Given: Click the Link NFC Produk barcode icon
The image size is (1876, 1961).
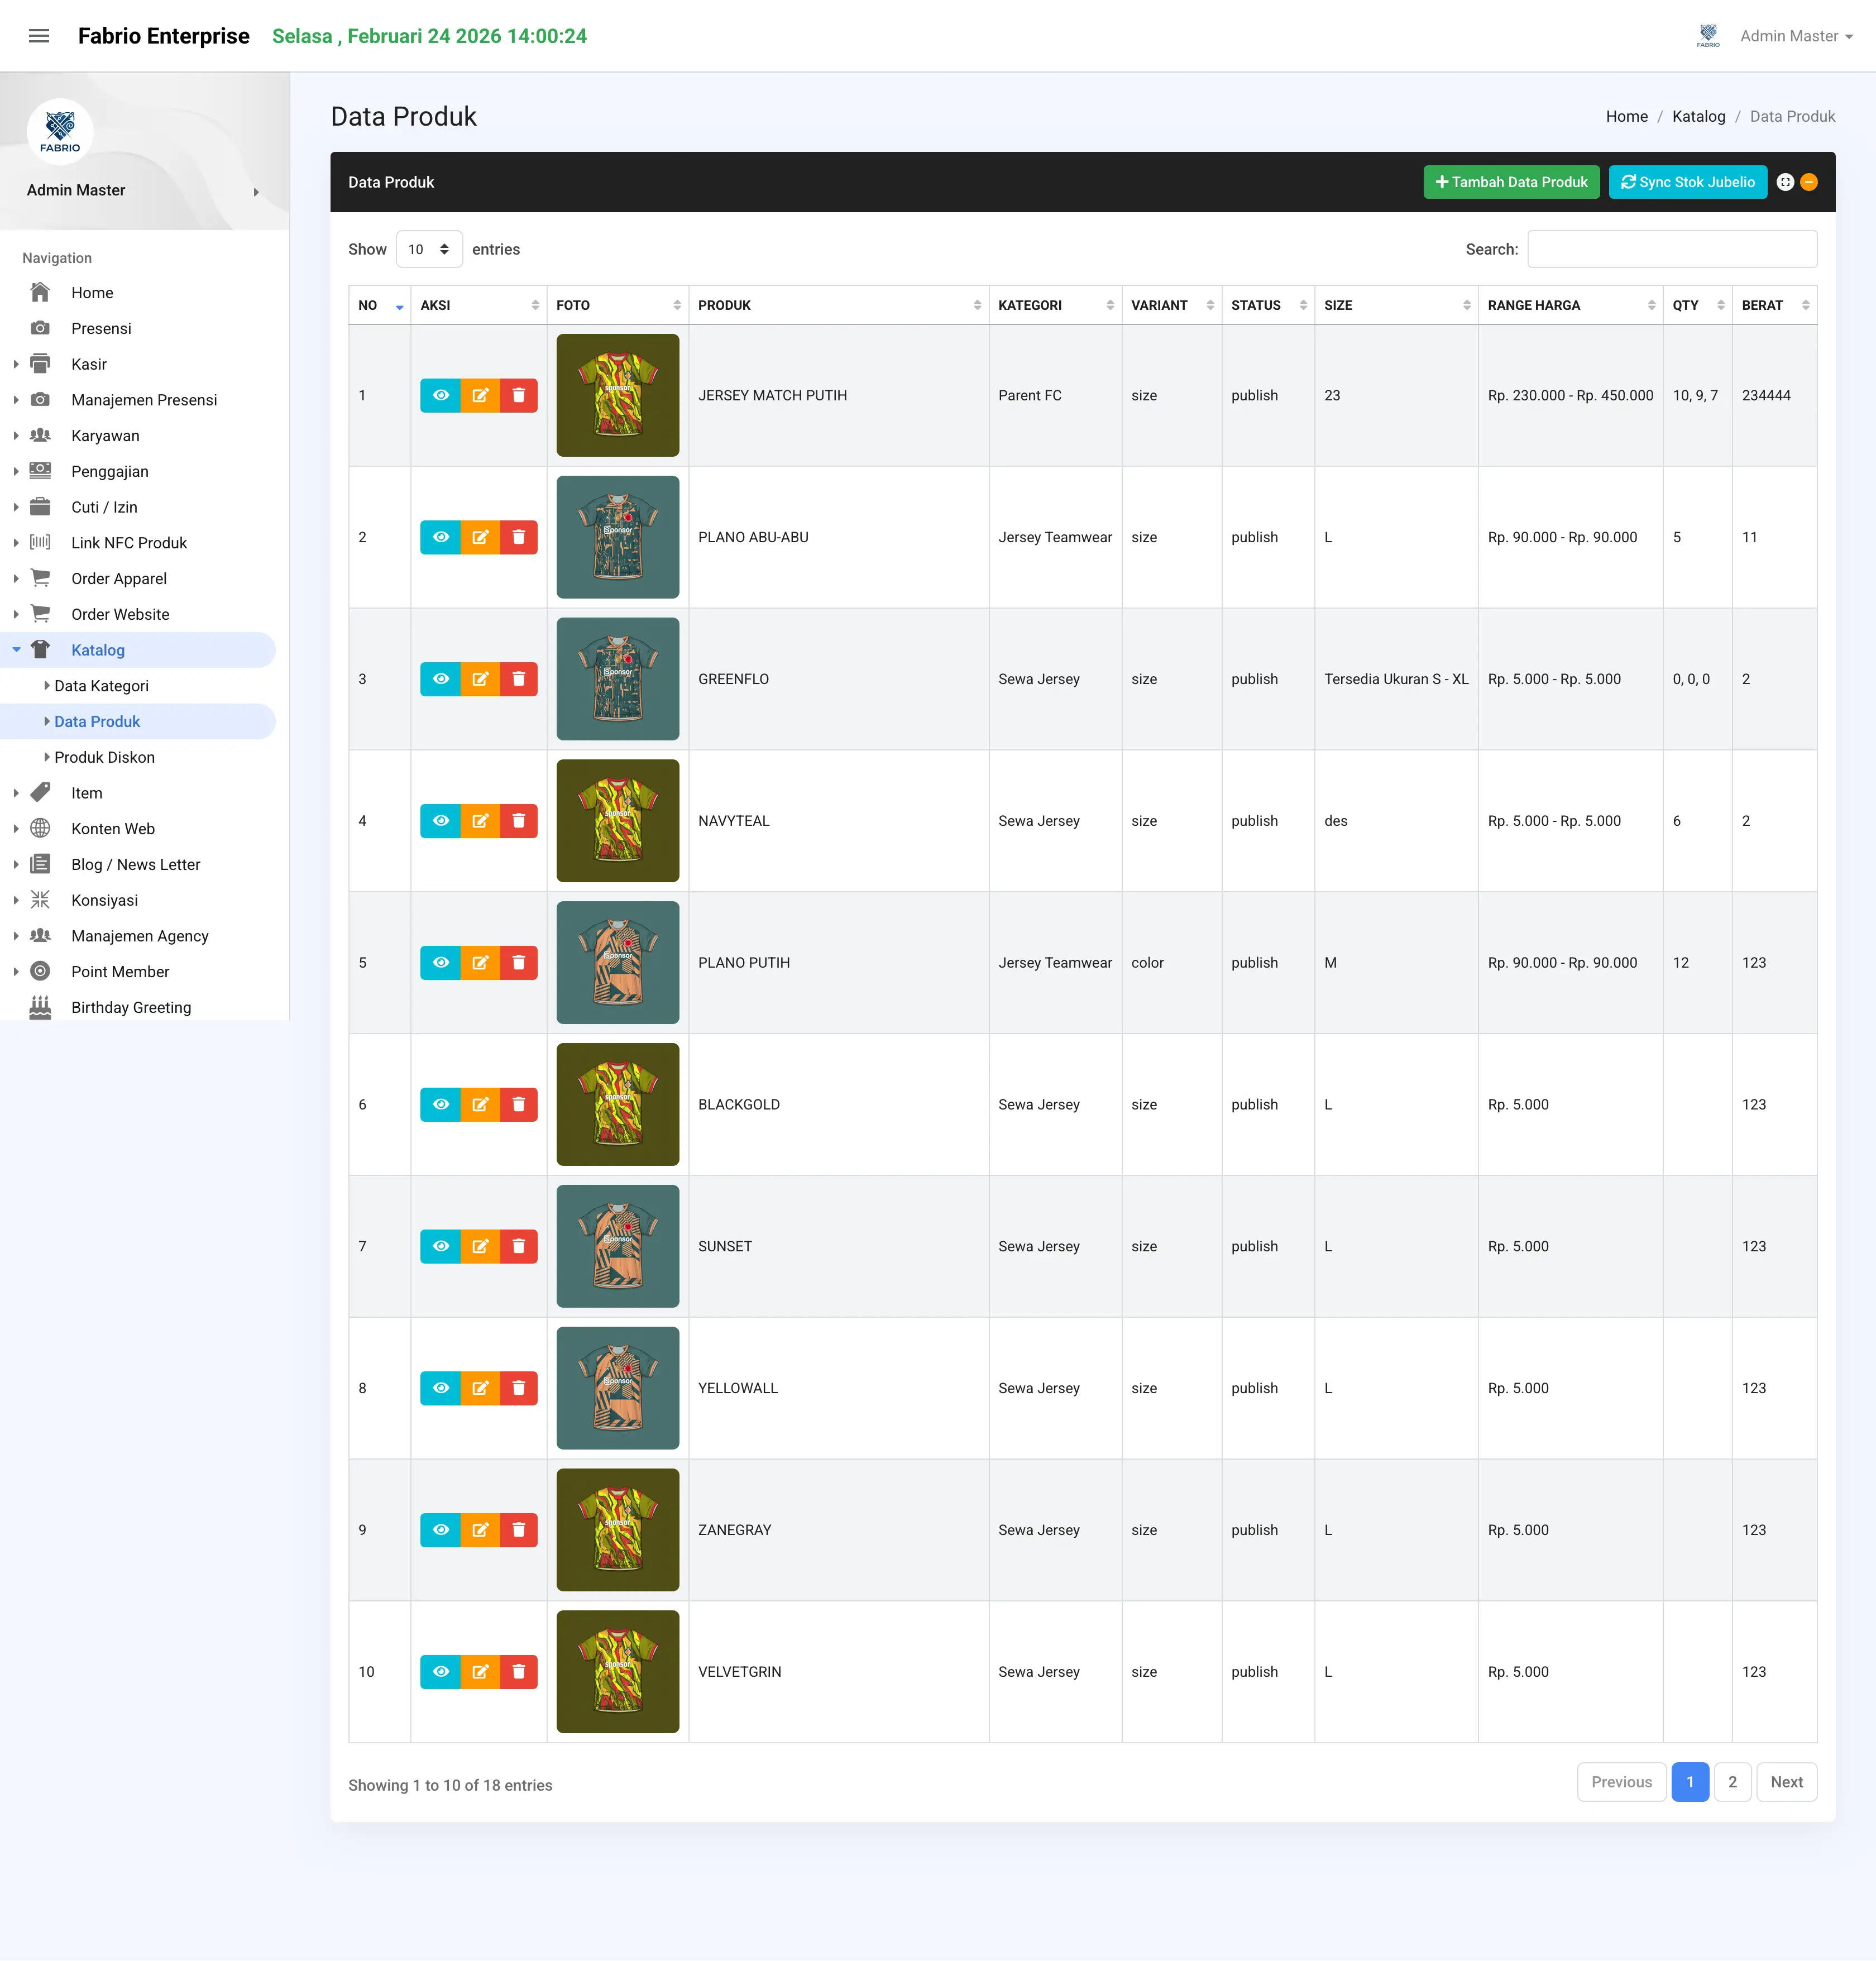Looking at the screenshot, I should 40,543.
